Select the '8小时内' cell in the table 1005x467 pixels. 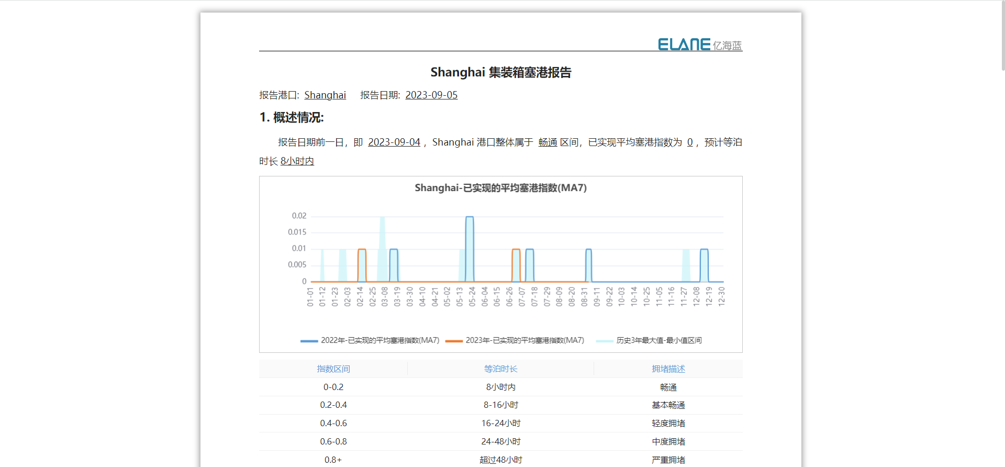501,387
